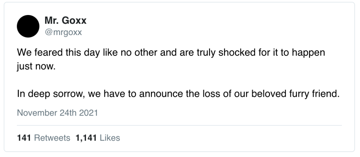Click the November 24th 2021 timestamp

point(57,113)
